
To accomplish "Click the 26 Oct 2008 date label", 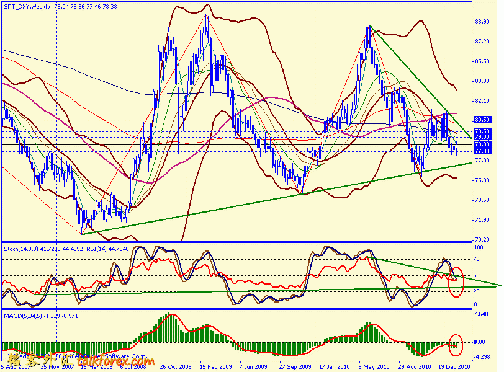I will click(176, 367).
